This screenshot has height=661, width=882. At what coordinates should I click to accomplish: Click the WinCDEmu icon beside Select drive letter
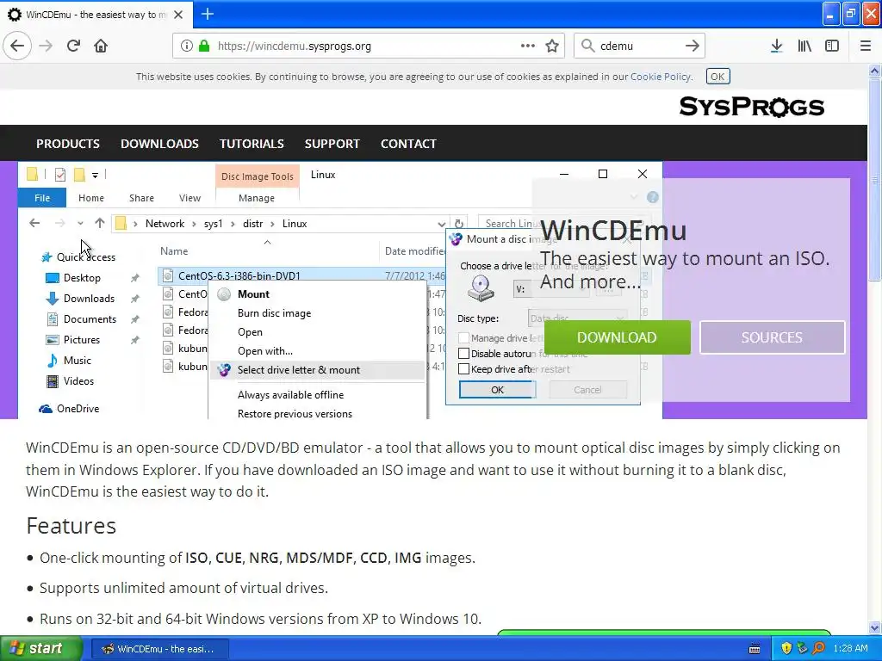tap(224, 370)
